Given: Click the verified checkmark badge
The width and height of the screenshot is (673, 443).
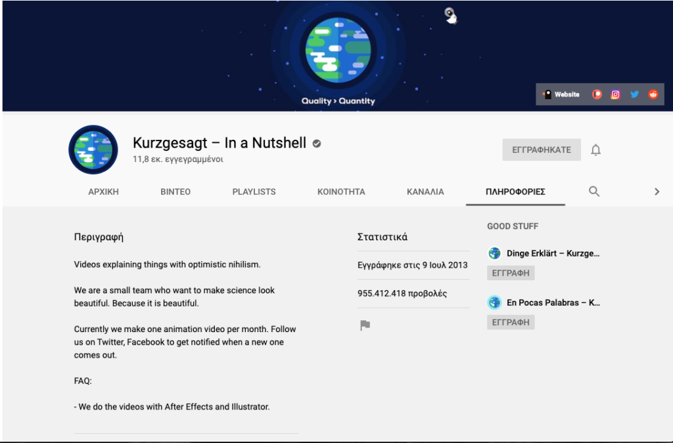Looking at the screenshot, I should tap(317, 144).
